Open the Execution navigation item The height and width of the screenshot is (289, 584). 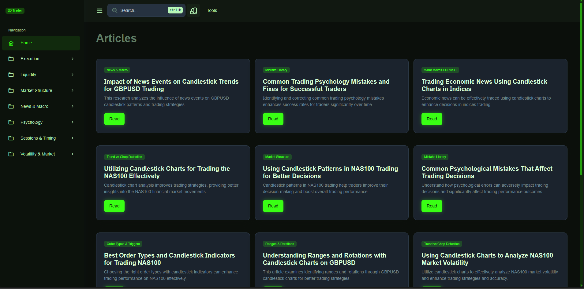[x=41, y=59]
